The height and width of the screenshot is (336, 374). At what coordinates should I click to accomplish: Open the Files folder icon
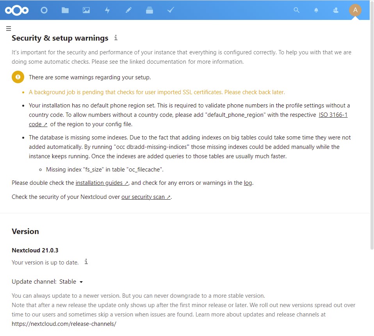(x=65, y=10)
